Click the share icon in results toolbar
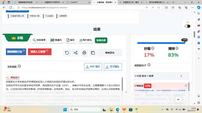This screenshot has height=113, width=202. coord(76,53)
